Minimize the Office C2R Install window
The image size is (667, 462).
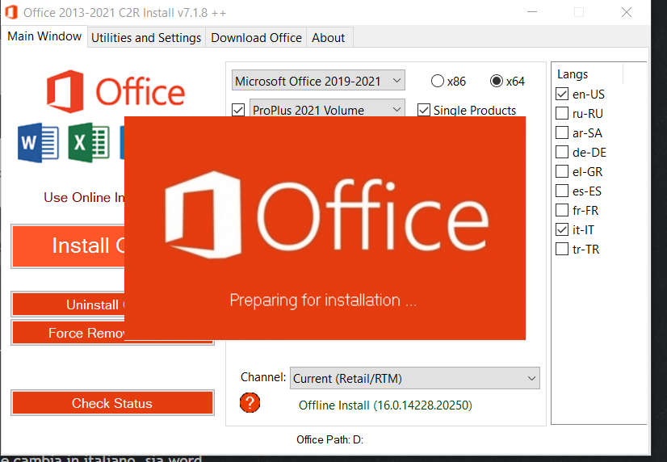click(532, 12)
